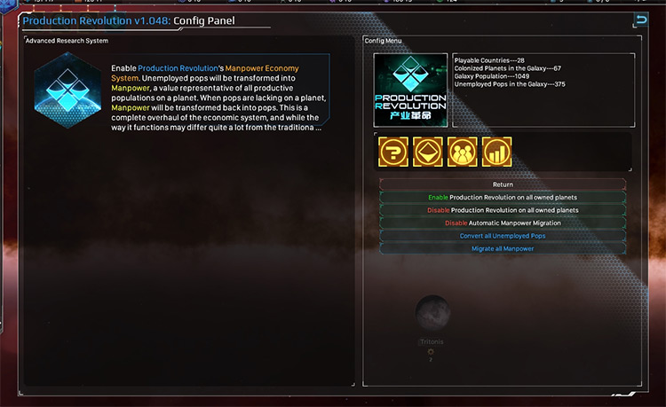Viewport: 666px width, 407px height.
Task: Select the Config Menu header label
Action: click(383, 41)
